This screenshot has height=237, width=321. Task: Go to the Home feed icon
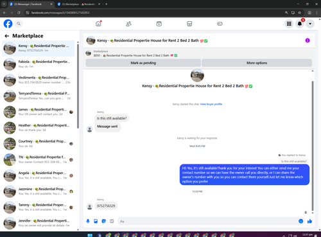98,24
